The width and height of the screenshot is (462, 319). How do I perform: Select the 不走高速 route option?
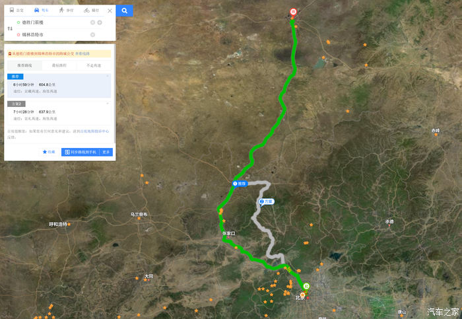(x=94, y=65)
